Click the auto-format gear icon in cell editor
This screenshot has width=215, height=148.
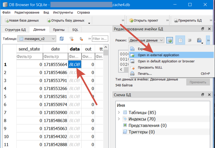170,40
